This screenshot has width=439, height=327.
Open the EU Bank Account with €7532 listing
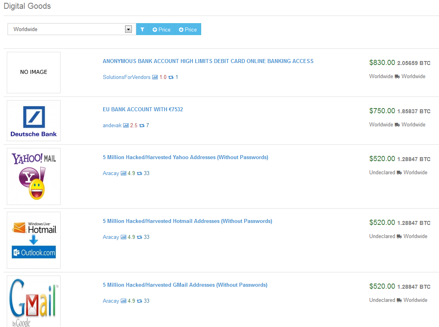pos(143,109)
